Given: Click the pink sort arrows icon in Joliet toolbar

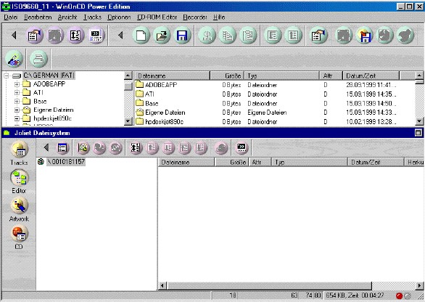Looking at the screenshot, I should click(136, 147).
